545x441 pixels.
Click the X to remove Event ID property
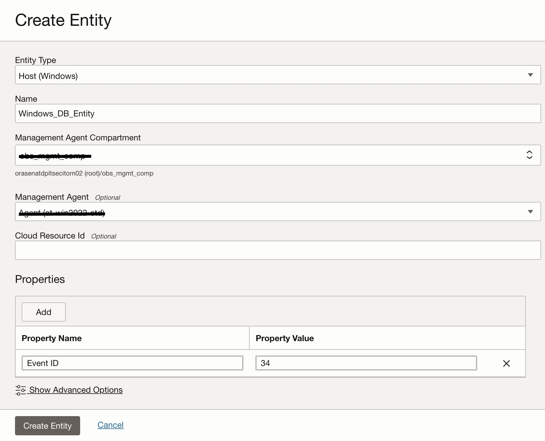click(506, 363)
